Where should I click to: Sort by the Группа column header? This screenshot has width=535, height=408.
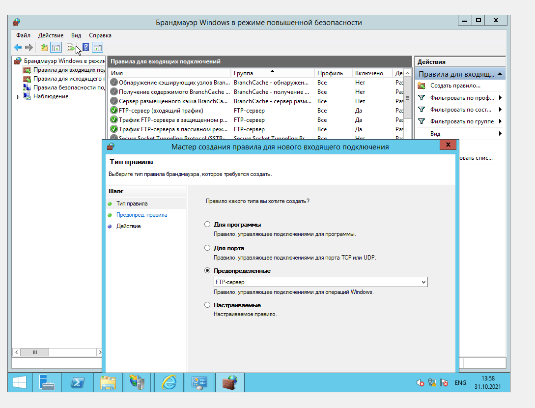point(272,73)
